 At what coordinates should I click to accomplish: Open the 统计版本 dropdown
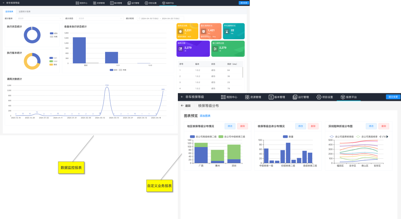tap(39, 18)
